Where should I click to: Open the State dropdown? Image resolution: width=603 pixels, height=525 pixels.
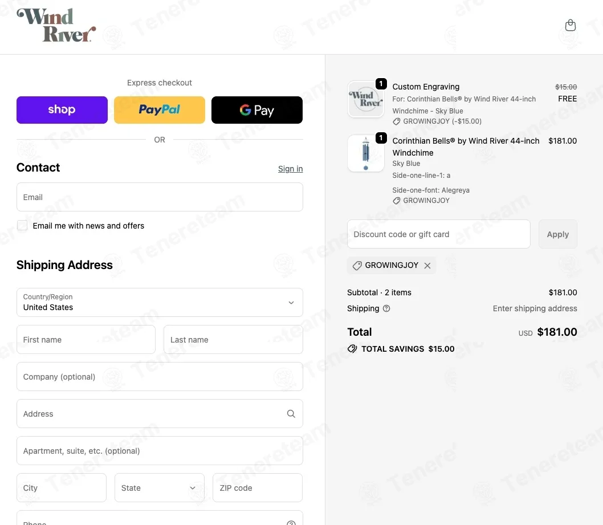click(160, 488)
